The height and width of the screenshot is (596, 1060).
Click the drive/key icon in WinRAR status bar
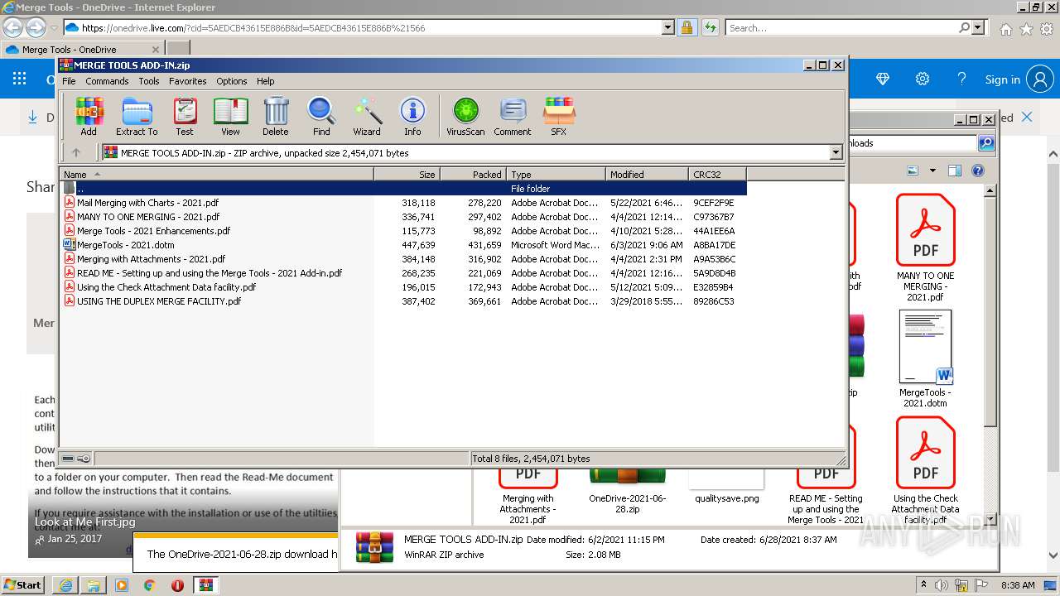click(76, 459)
